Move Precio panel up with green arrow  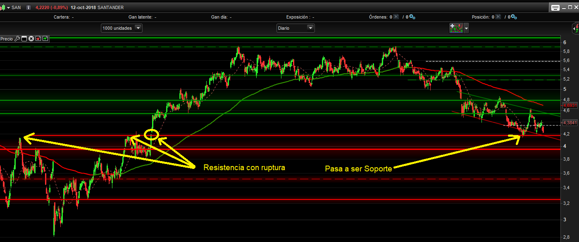tap(45, 39)
